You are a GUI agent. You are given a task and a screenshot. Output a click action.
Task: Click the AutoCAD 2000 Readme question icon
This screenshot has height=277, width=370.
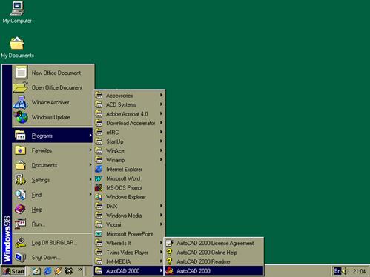click(170, 261)
